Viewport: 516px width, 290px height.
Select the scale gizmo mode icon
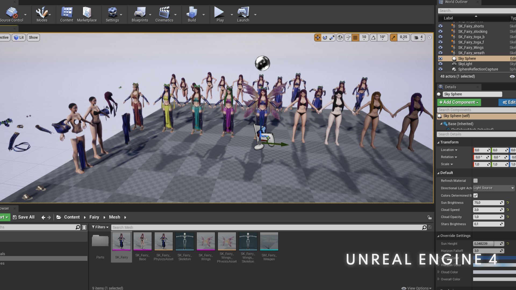pos(332,38)
